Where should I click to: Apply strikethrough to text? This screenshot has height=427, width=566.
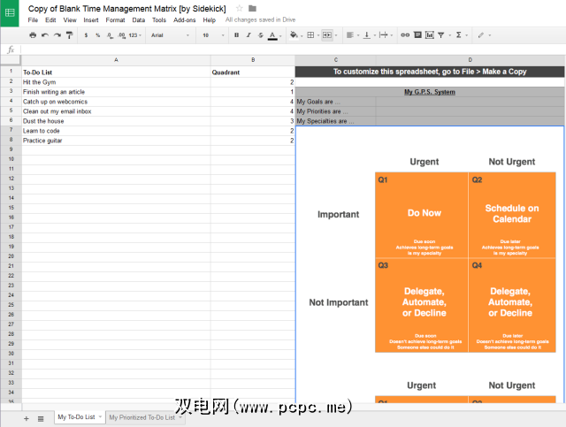coord(260,35)
